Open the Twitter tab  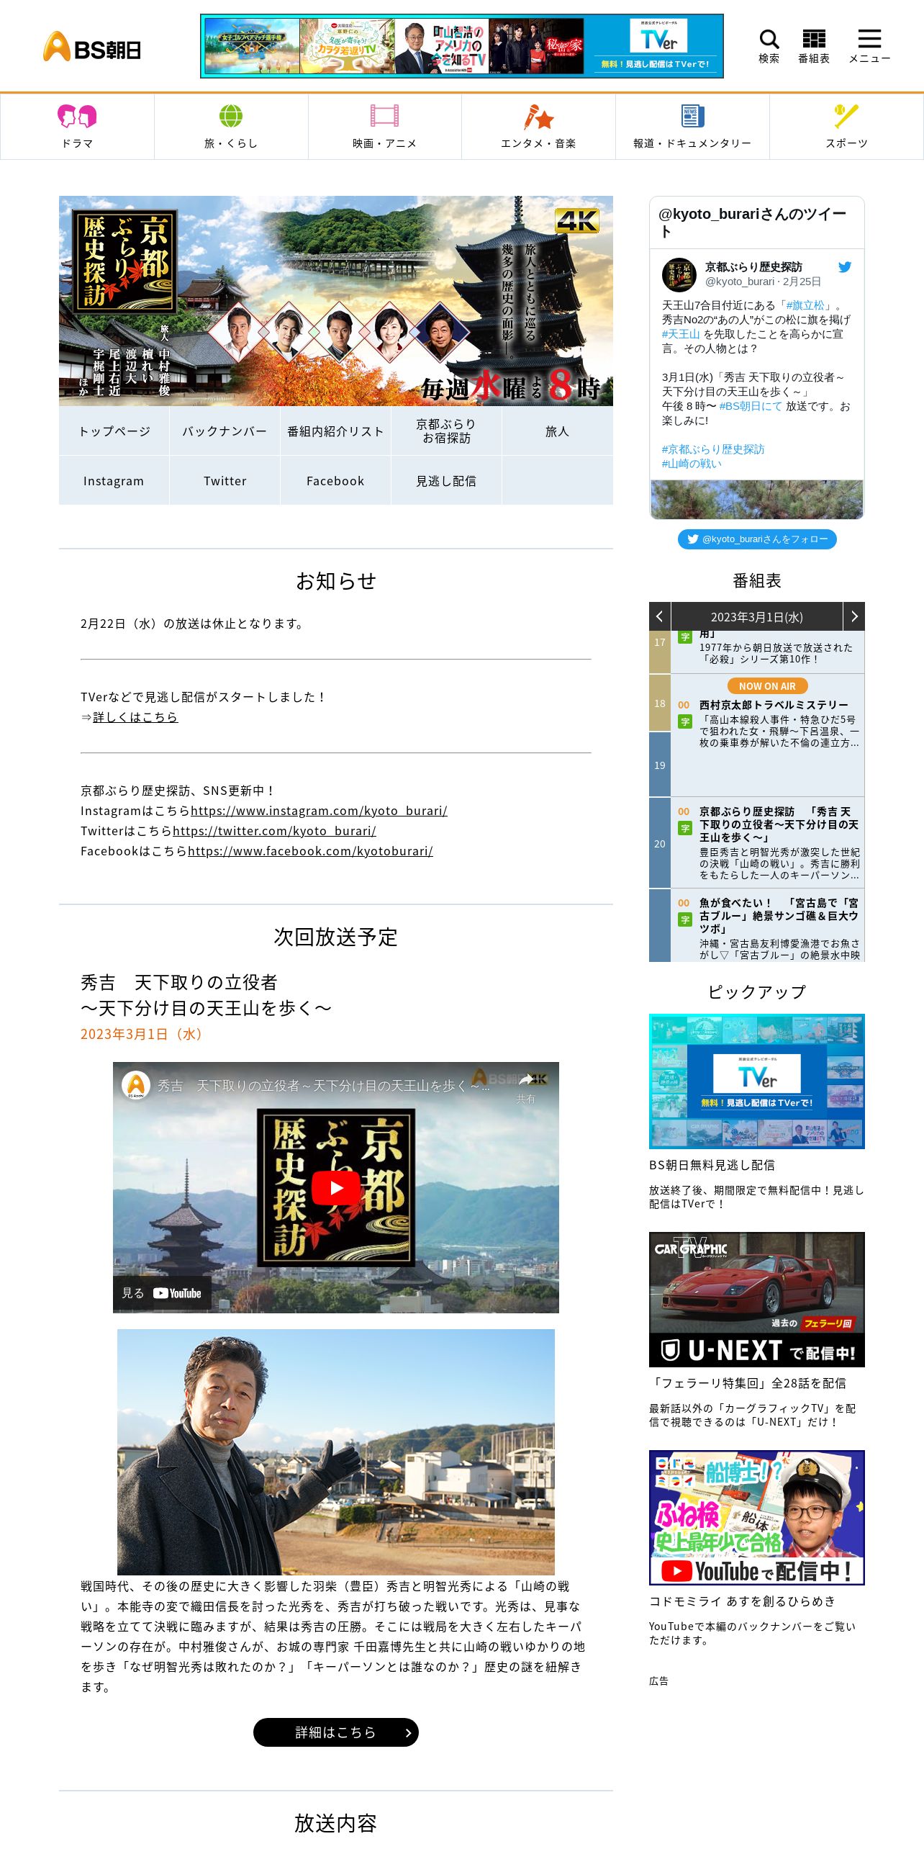coord(225,480)
